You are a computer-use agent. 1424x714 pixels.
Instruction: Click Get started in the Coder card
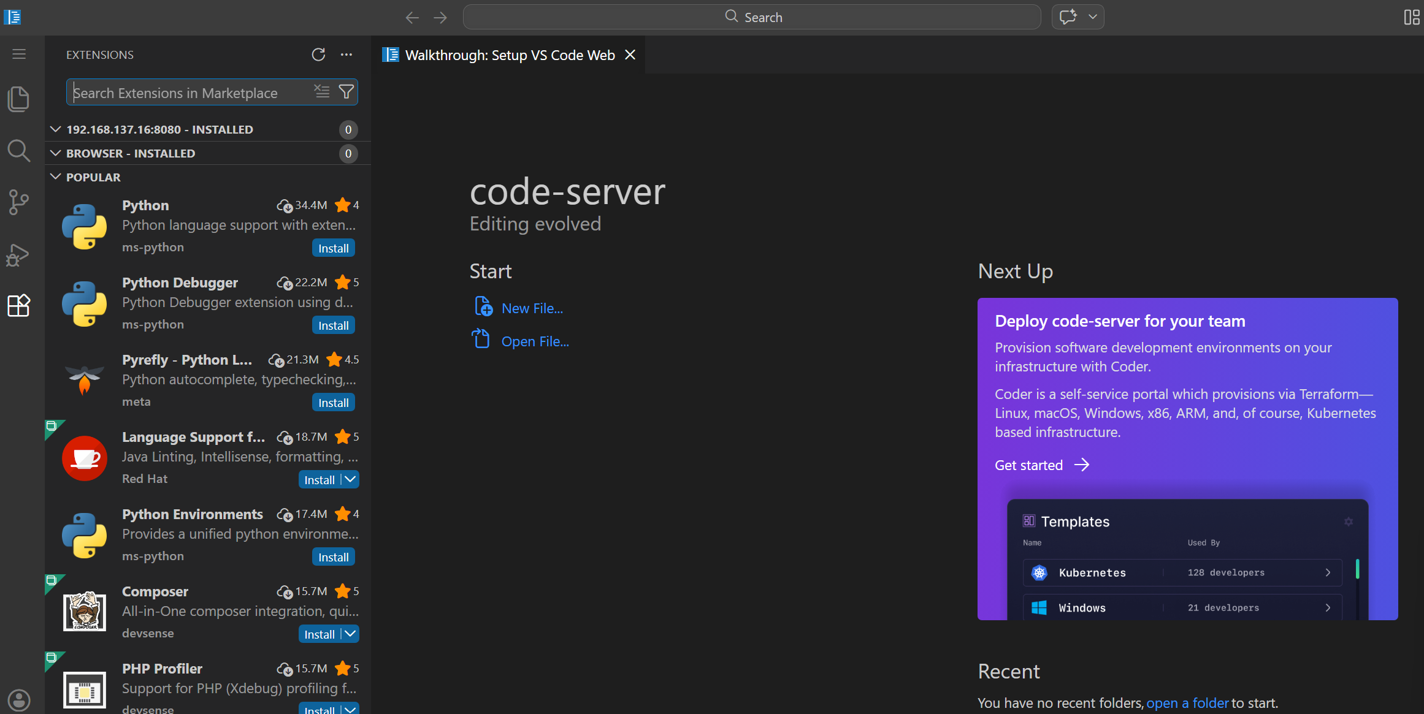click(x=1042, y=465)
